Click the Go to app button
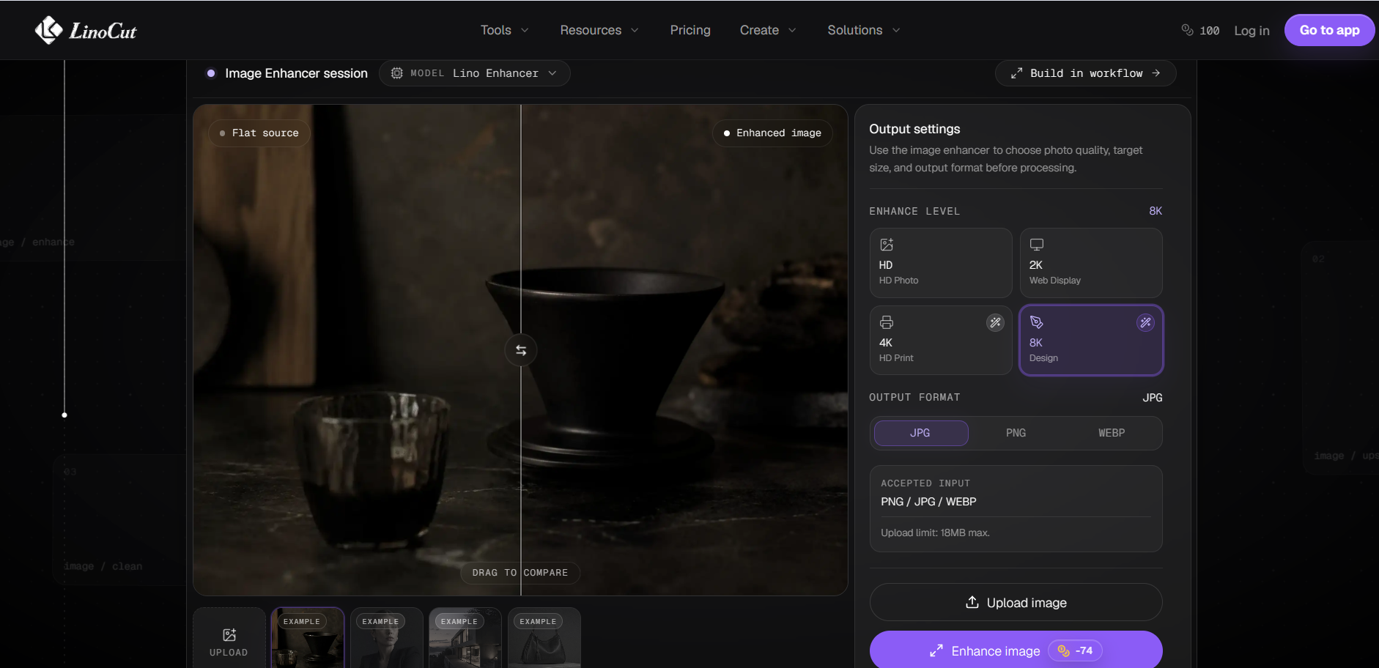 coord(1329,30)
